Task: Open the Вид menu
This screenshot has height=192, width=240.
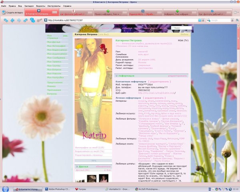Action: point(20,6)
